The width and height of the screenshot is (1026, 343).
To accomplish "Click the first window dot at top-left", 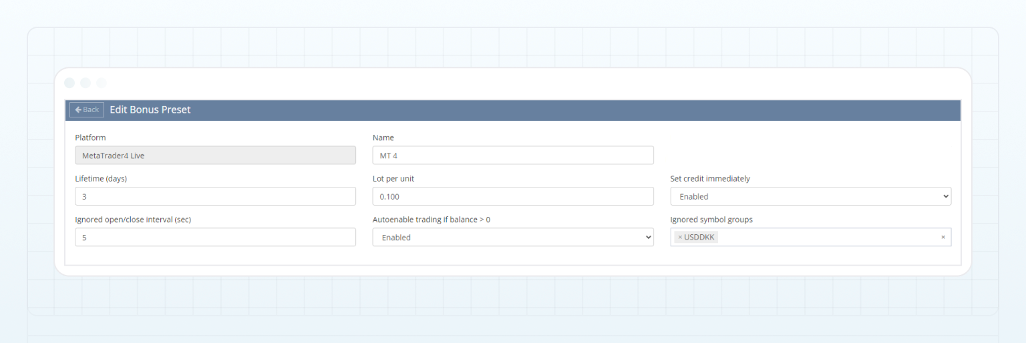I will 69,83.
